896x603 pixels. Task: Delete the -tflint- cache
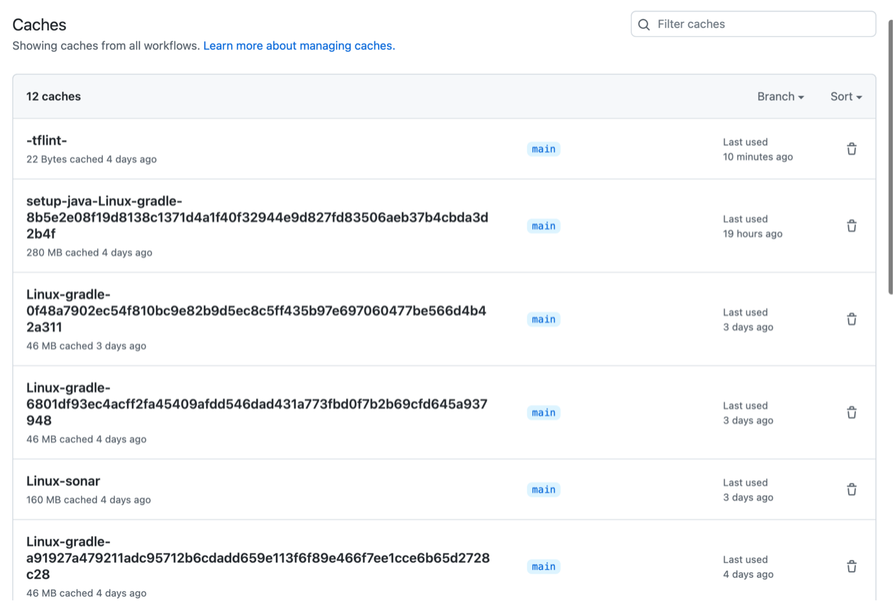pyautogui.click(x=851, y=149)
